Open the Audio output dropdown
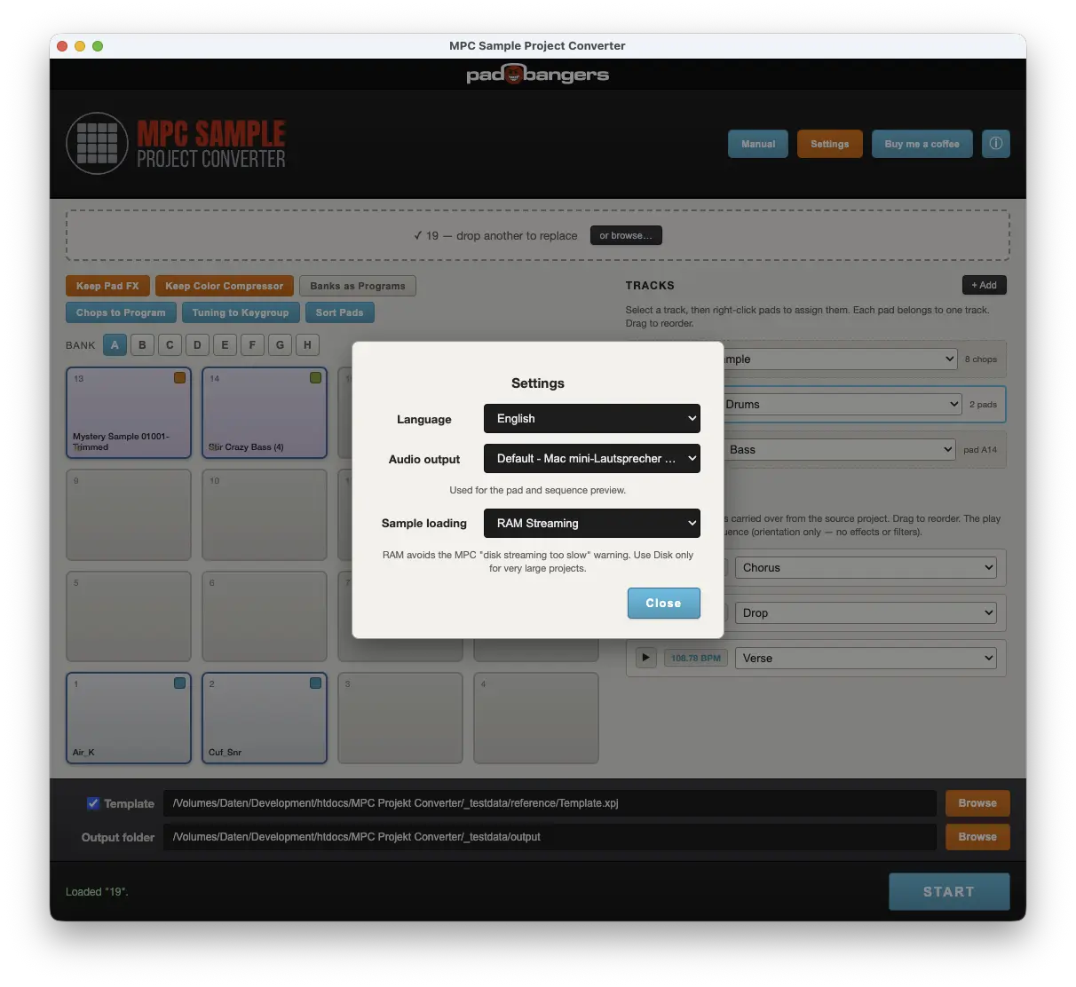 pyautogui.click(x=592, y=458)
